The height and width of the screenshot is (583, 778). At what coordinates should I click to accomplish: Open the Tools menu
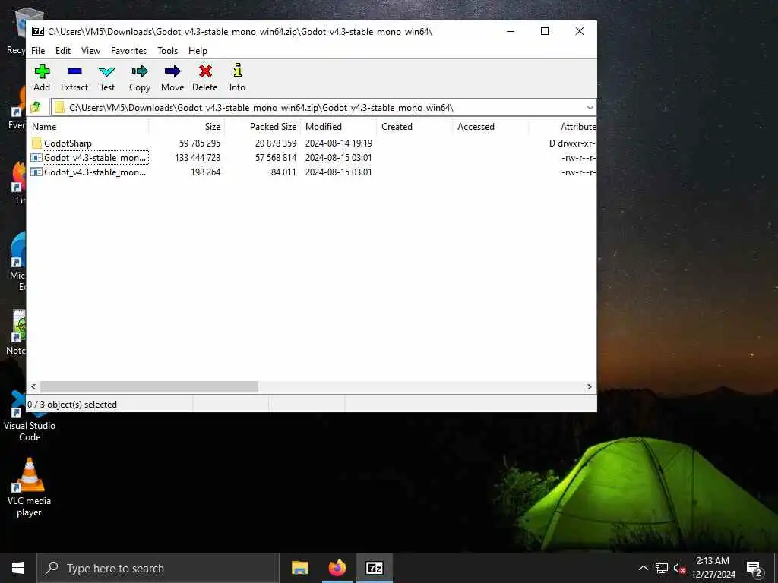pos(167,51)
